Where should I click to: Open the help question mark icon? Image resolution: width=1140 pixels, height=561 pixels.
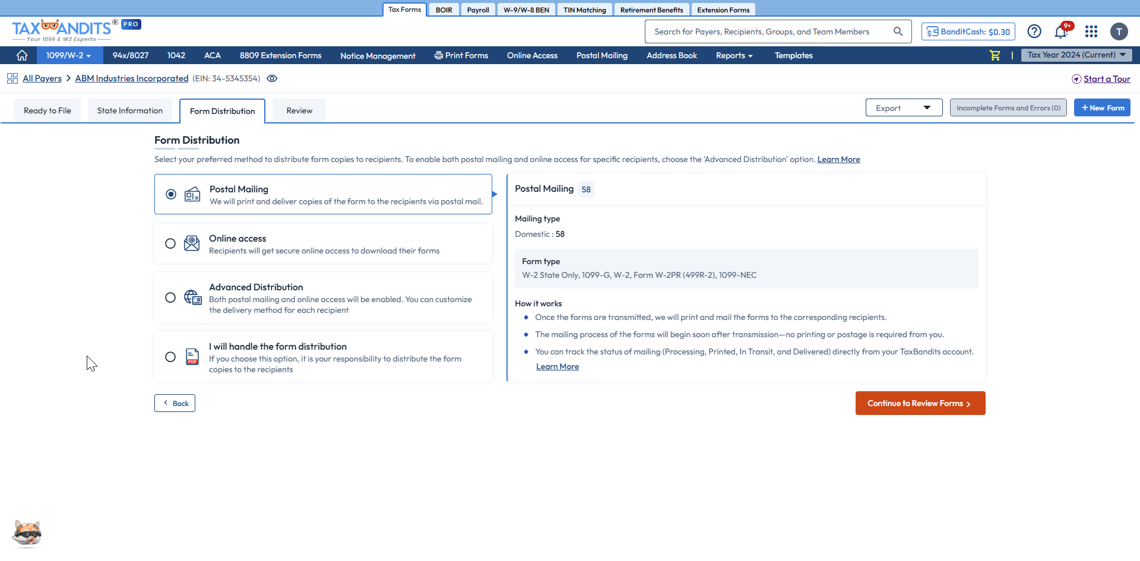[1034, 31]
